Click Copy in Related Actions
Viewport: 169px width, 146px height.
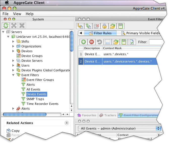[16, 131]
